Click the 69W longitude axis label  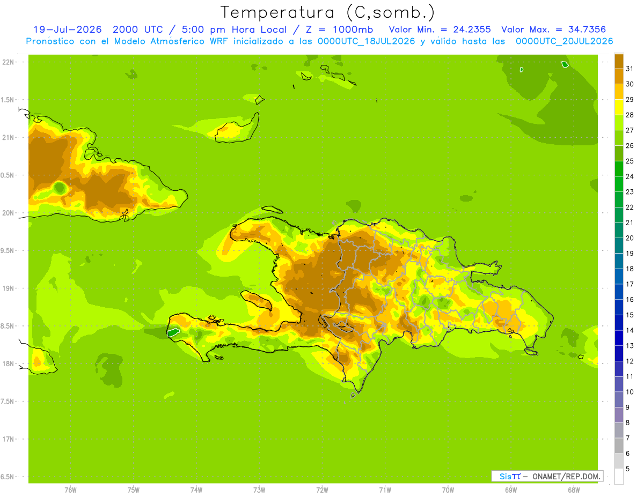pyautogui.click(x=511, y=489)
